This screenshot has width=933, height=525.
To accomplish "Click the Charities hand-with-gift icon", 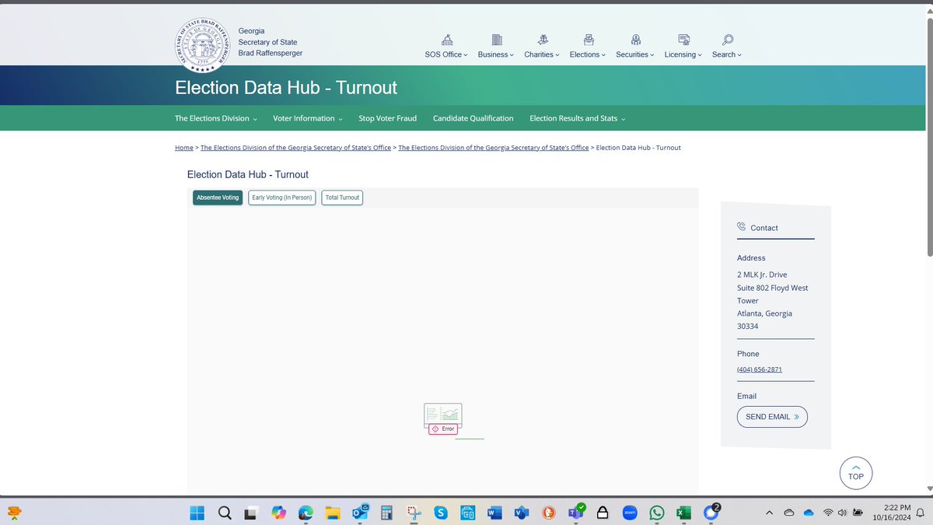I will click(x=540, y=40).
